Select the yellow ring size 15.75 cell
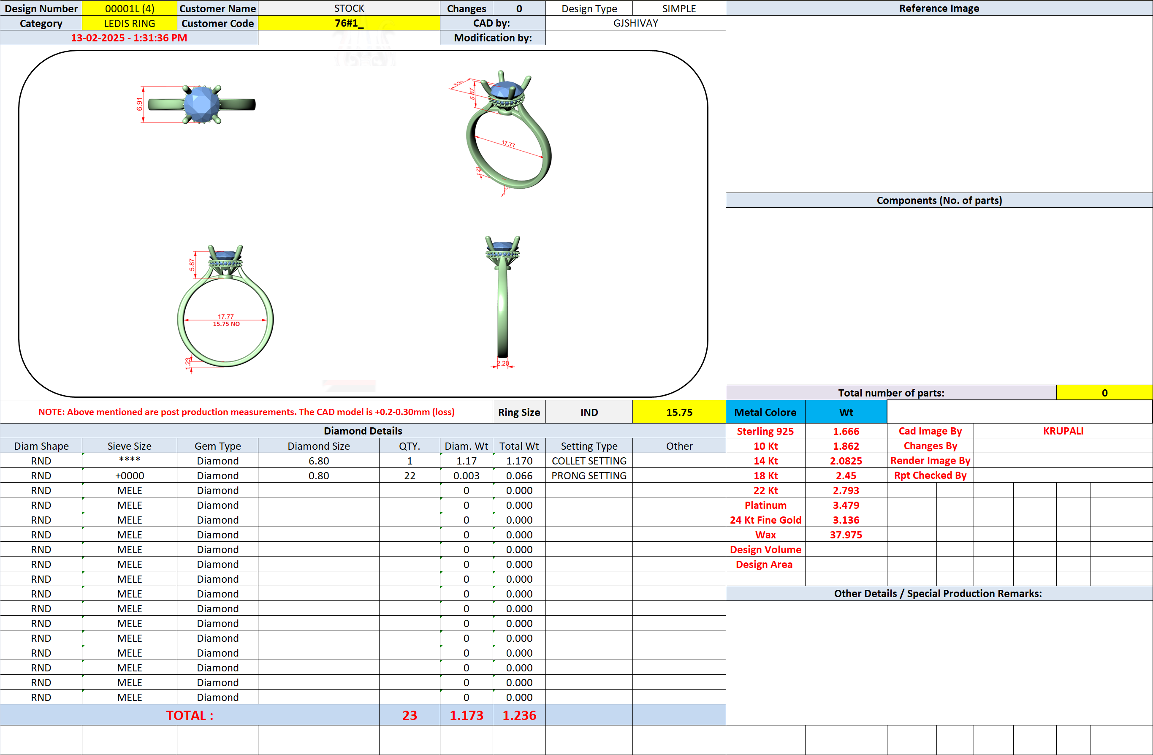The image size is (1153, 755). click(x=679, y=412)
